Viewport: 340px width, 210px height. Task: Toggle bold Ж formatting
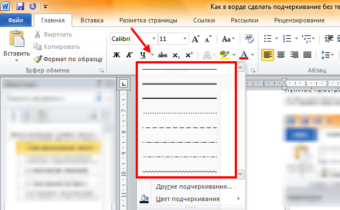[117, 54]
